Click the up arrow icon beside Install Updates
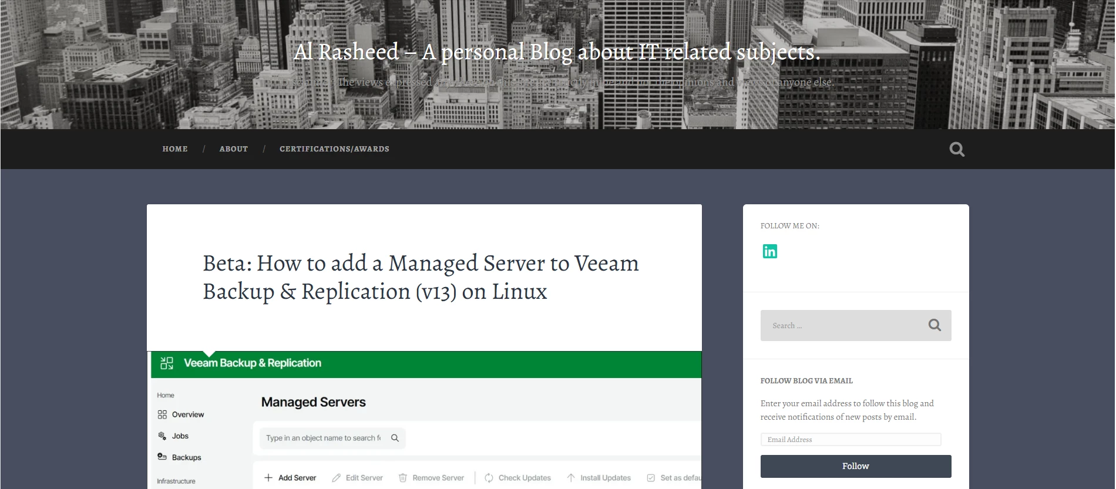 (571, 478)
